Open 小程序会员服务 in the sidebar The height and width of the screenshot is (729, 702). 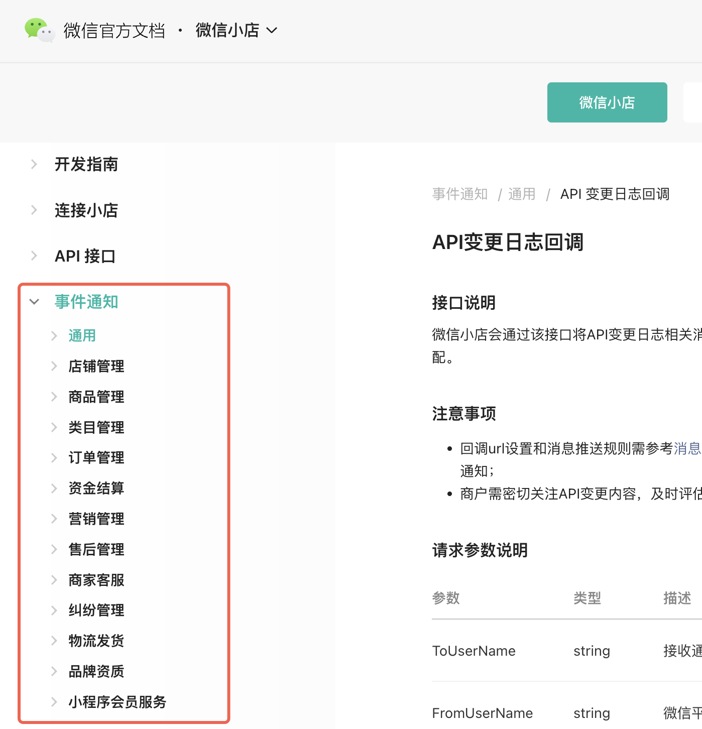point(117,702)
